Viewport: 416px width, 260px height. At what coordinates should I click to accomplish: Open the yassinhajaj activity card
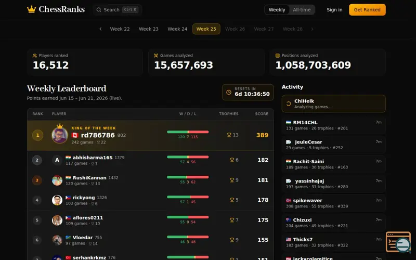333,184
